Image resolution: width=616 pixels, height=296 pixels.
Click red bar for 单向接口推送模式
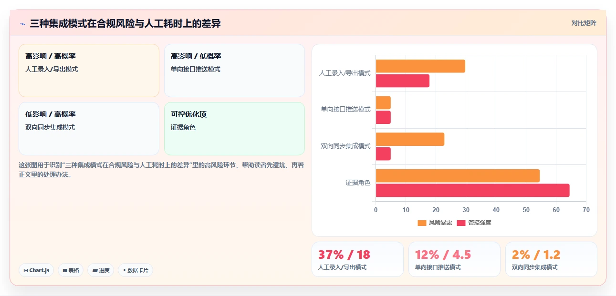coord(383,117)
